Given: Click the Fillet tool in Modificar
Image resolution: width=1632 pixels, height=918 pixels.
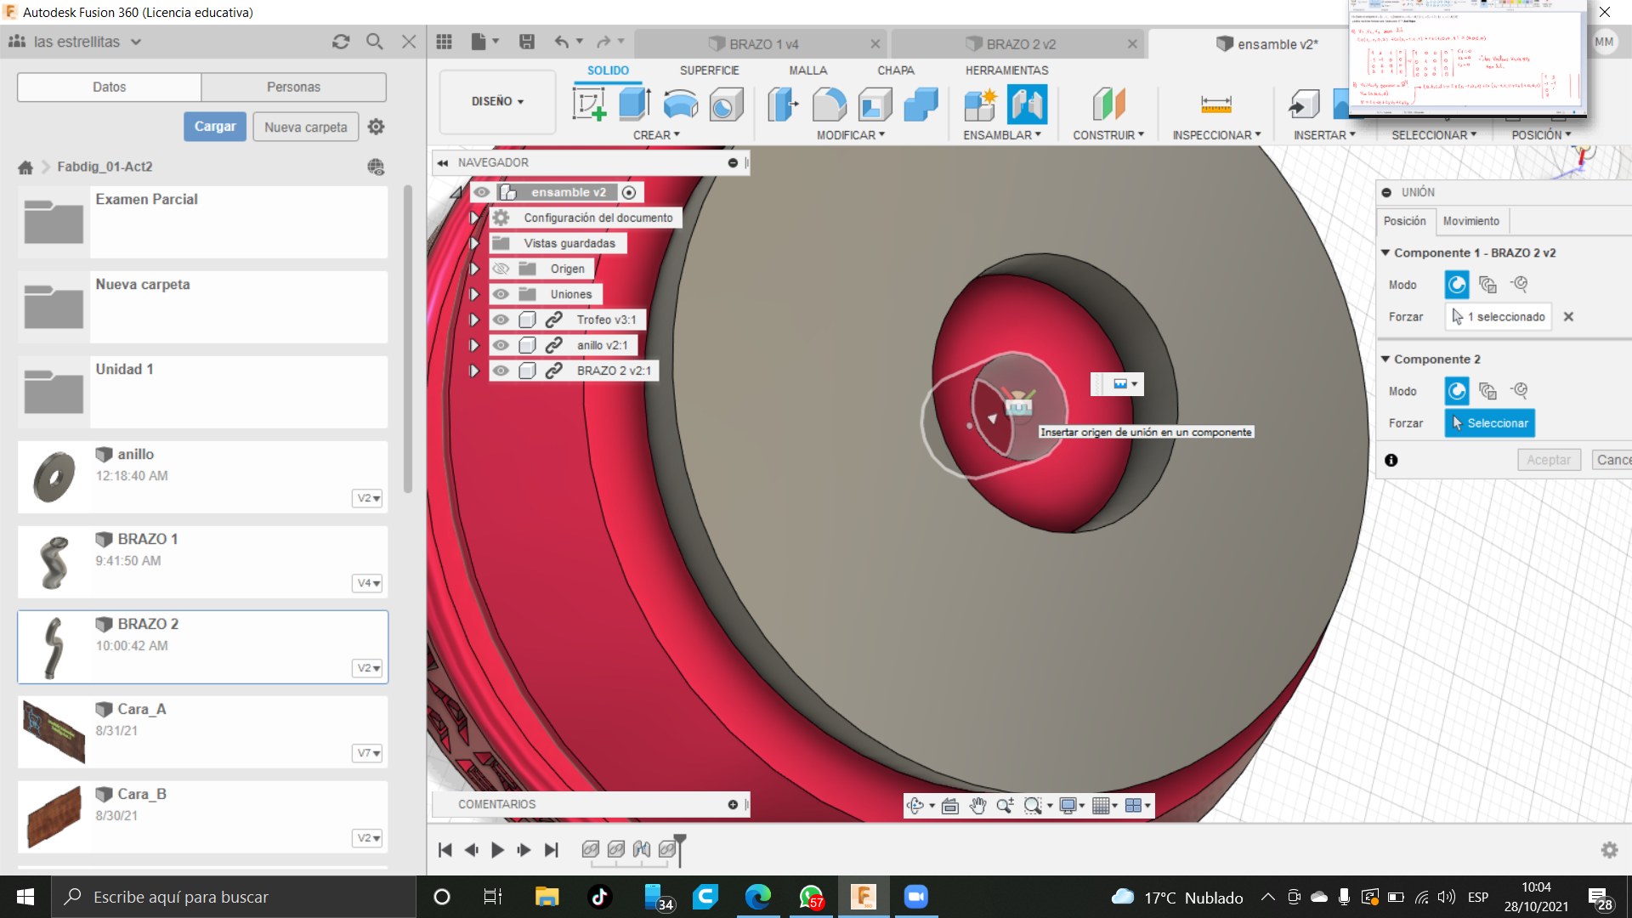Looking at the screenshot, I should point(829,105).
